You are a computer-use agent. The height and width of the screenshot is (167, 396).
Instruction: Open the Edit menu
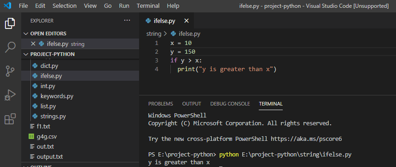click(x=40, y=6)
